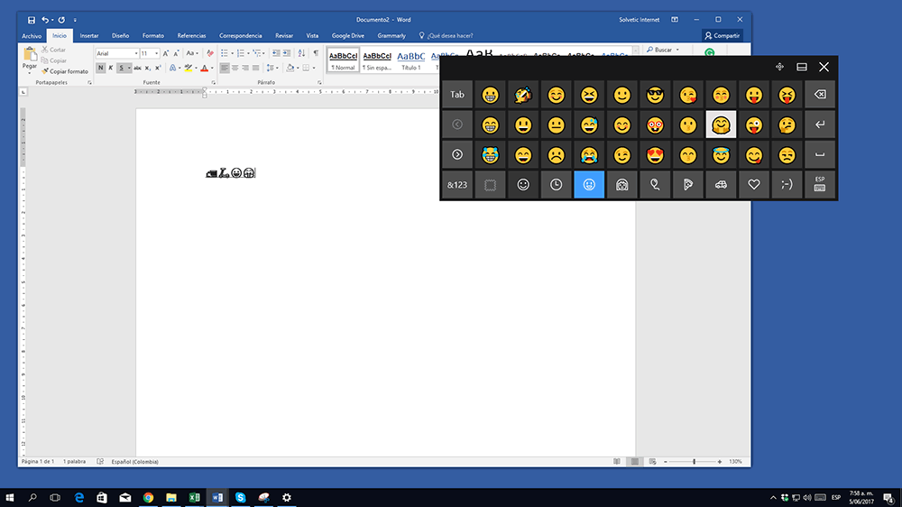The height and width of the screenshot is (507, 902).
Task: Insert the nerd glasses face emoji
Action: [655, 124]
